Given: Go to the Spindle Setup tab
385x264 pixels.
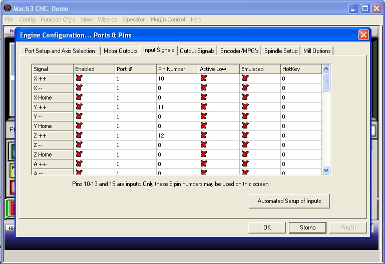Looking at the screenshot, I should pos(281,51).
